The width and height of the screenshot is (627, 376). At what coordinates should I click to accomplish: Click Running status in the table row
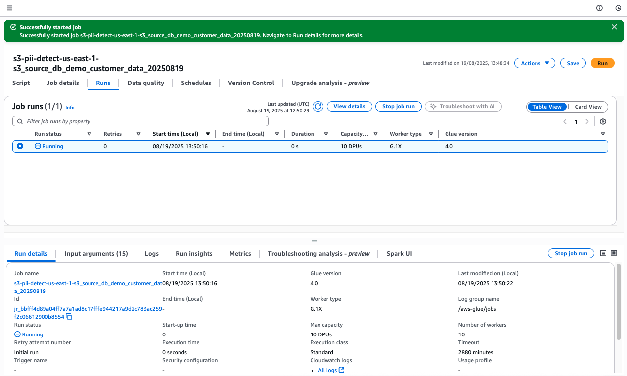(x=49, y=146)
